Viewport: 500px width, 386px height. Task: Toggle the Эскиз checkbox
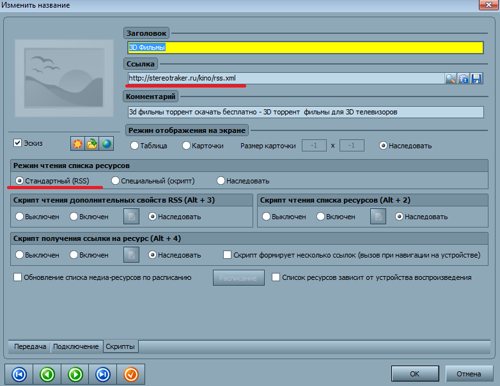18,143
